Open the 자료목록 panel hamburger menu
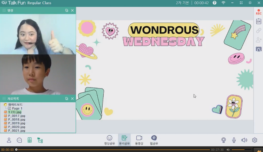This screenshot has height=152, width=263. coord(4,98)
